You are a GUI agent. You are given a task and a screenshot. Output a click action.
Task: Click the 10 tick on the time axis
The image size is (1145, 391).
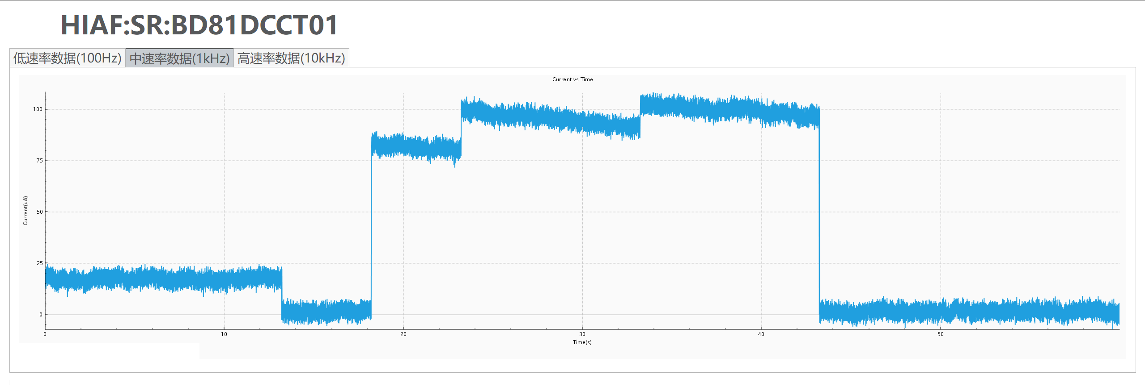[224, 334]
